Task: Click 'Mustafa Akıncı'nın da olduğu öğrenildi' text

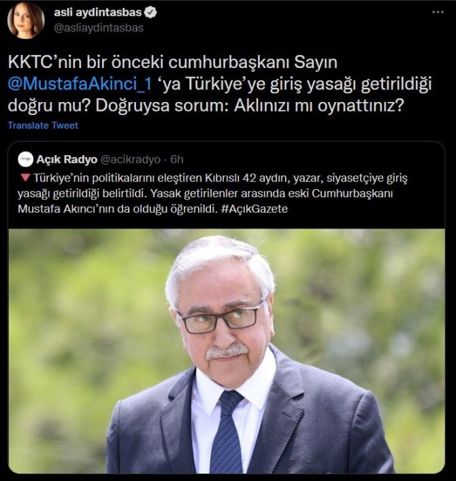Action: [x=118, y=209]
